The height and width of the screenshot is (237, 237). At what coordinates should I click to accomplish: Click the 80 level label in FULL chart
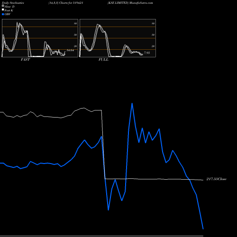click(x=153, y=23)
